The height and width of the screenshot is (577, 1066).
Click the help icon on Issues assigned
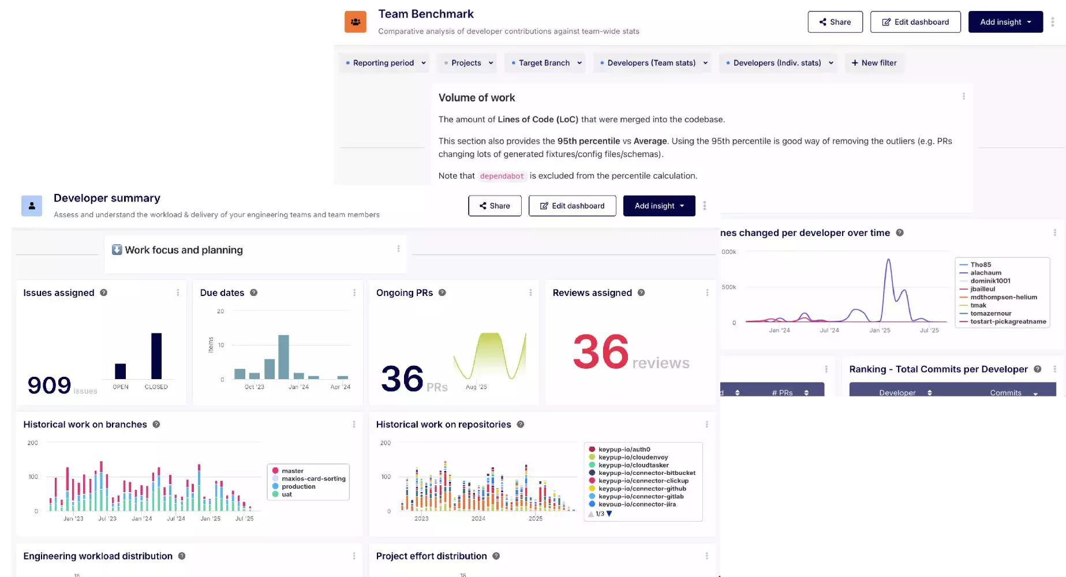click(x=103, y=293)
